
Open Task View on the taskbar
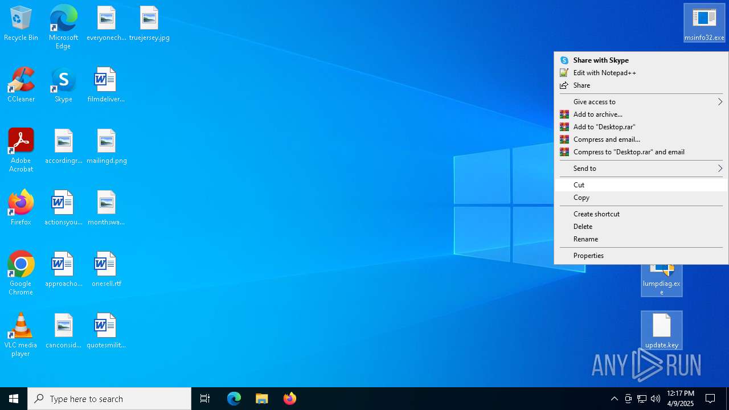[205, 399]
